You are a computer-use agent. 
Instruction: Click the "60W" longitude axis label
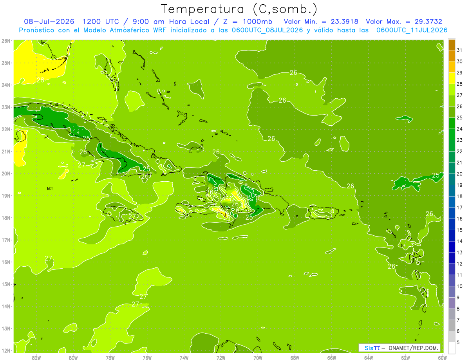click(x=443, y=357)
